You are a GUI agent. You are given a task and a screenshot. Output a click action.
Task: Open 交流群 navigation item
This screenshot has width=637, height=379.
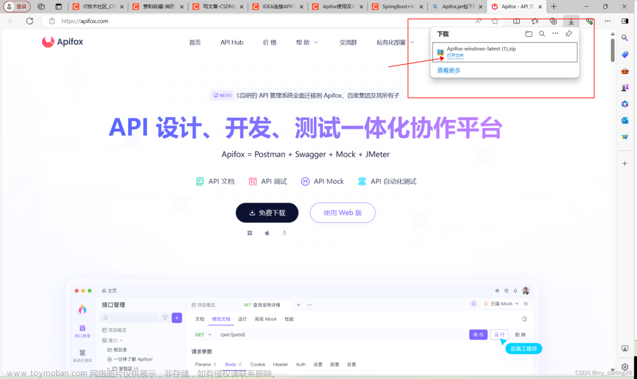[348, 42]
